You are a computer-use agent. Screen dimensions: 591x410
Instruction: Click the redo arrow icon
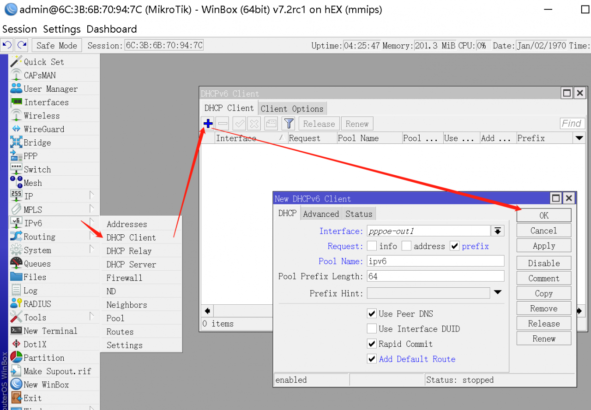[x=21, y=45]
